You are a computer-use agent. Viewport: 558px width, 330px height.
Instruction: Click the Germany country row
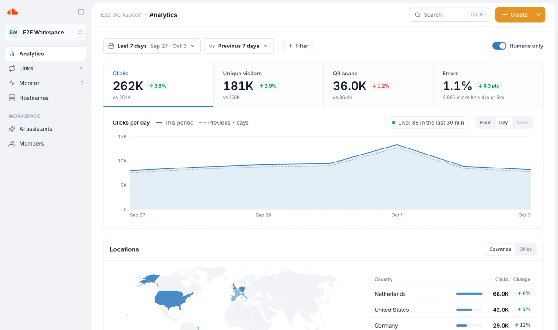tap(452, 325)
